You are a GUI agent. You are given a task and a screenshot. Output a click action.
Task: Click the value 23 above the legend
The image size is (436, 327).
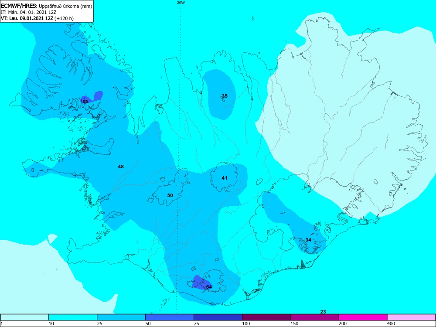pos(323,312)
